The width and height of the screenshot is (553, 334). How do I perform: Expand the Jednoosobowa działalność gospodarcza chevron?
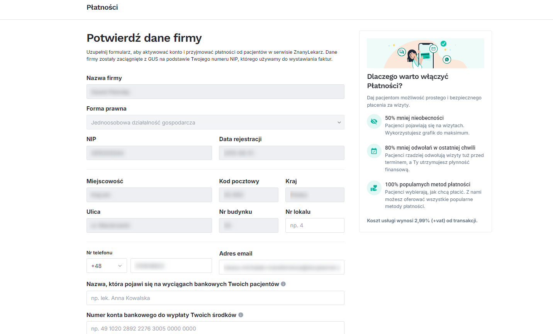[339, 122]
